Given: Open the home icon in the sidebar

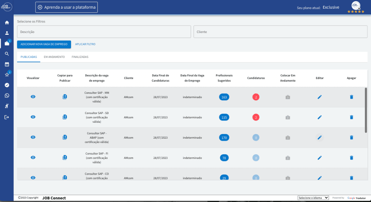Looking at the screenshot, I should (7, 22).
